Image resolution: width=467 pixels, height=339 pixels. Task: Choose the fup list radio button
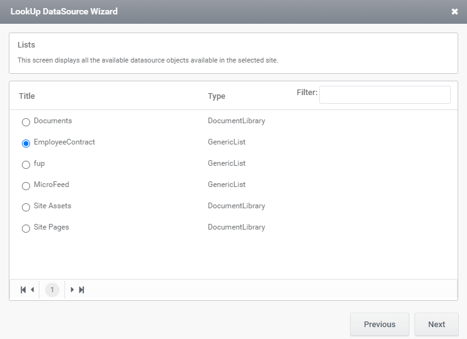tap(26, 164)
